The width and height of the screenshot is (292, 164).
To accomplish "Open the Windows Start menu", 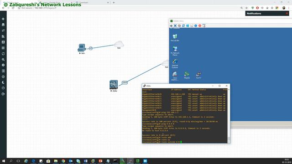I will (x=4, y=161).
